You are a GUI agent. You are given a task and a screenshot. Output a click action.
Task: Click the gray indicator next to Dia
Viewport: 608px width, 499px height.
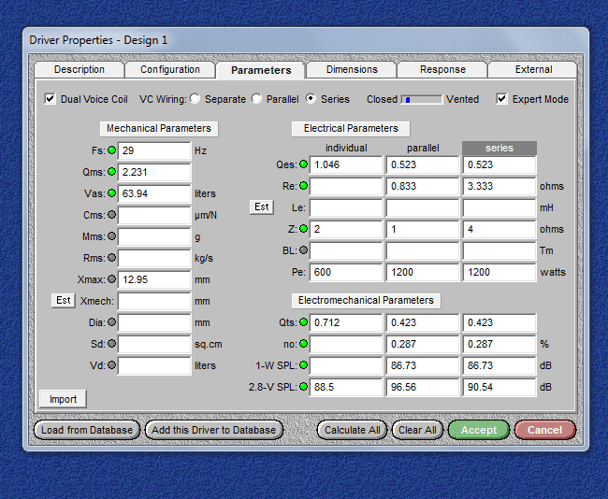(111, 322)
